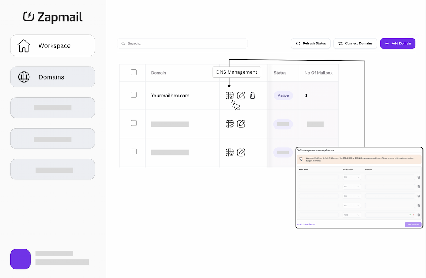
Task: Click the Zapmail logo
Action: [x=53, y=17]
